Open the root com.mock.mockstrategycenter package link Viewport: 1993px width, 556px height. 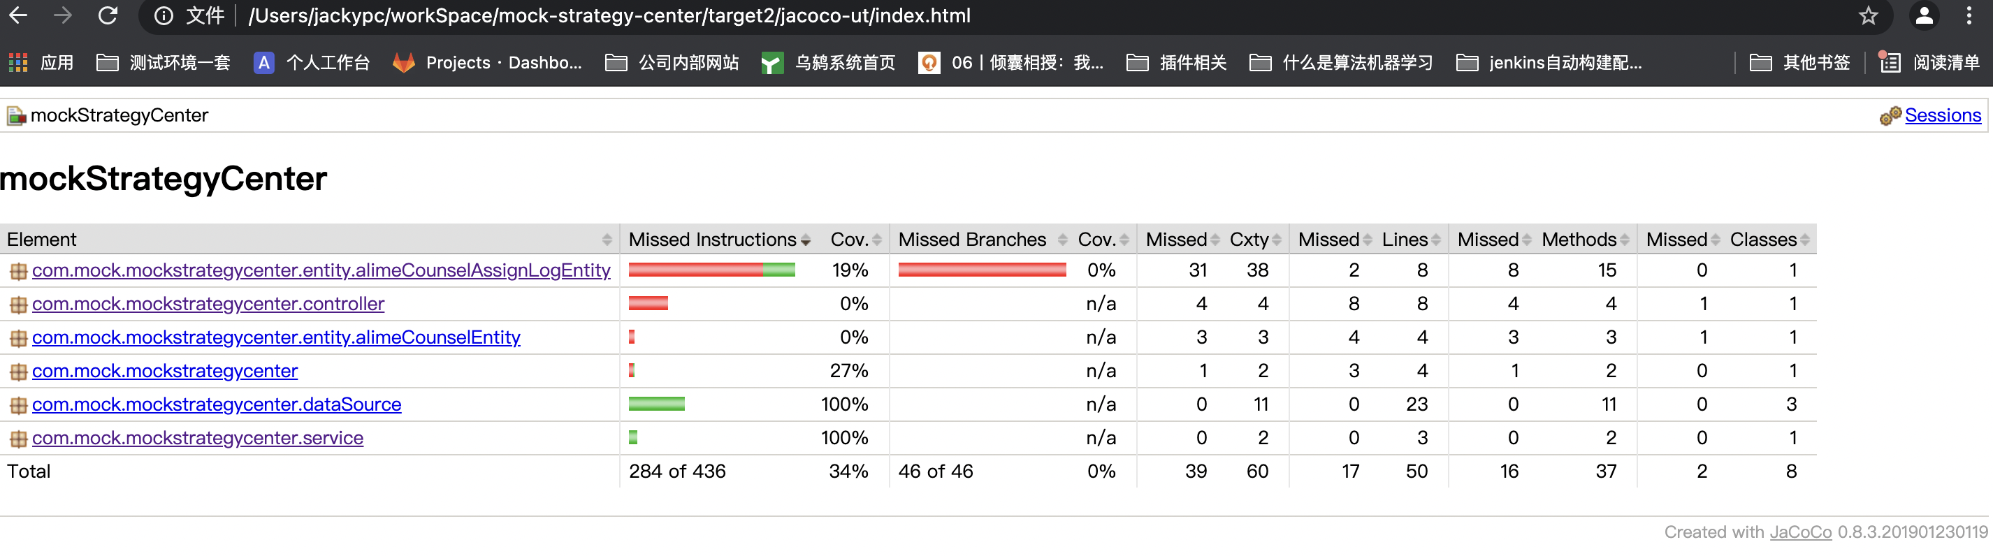point(165,371)
